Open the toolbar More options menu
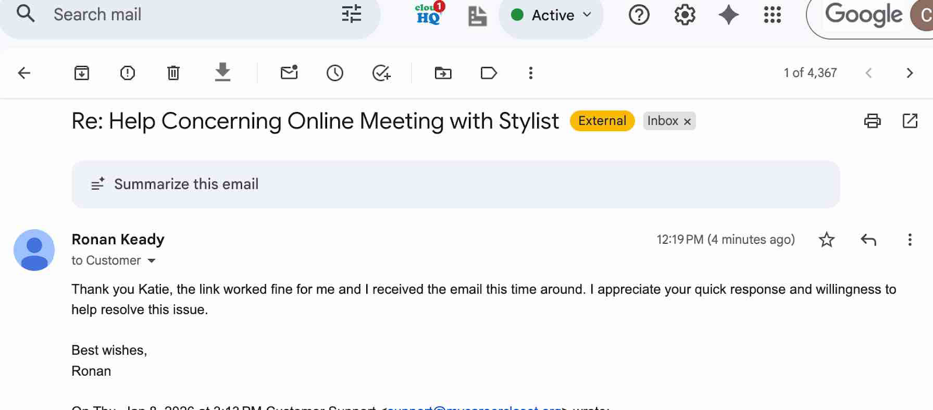Image resolution: width=933 pixels, height=410 pixels. click(531, 73)
